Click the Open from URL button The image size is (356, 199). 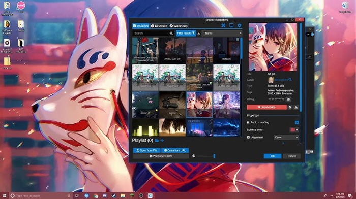[x=175, y=150]
